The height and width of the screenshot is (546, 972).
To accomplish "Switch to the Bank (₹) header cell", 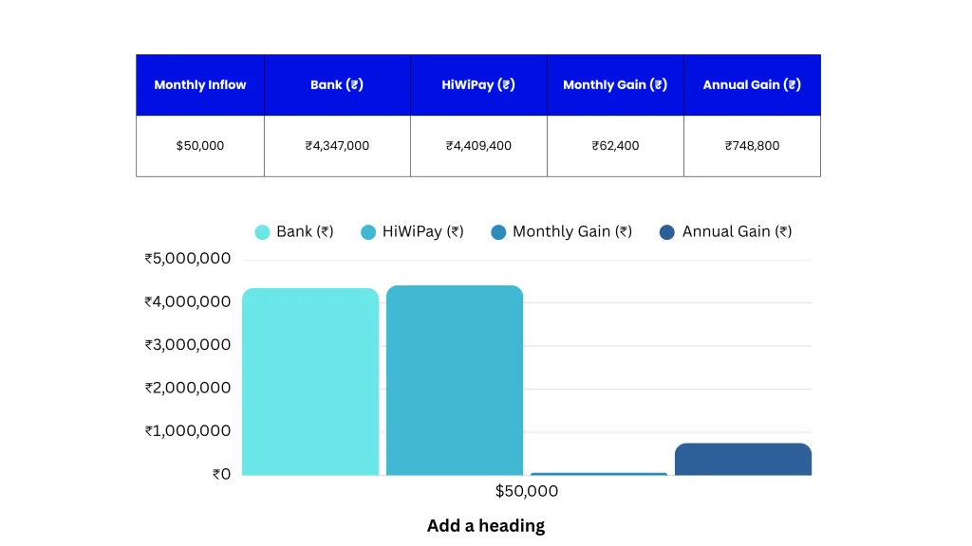I will pos(337,84).
